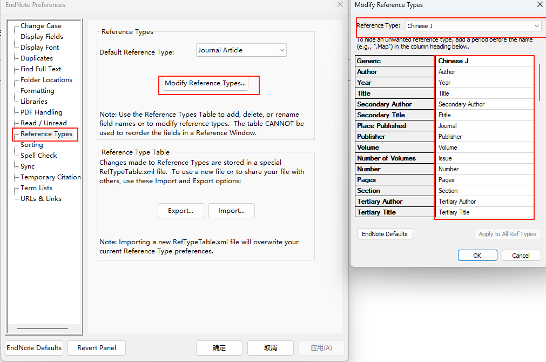Open Default Reference Type dropdown
Image resolution: width=546 pixels, height=362 pixels.
(241, 50)
